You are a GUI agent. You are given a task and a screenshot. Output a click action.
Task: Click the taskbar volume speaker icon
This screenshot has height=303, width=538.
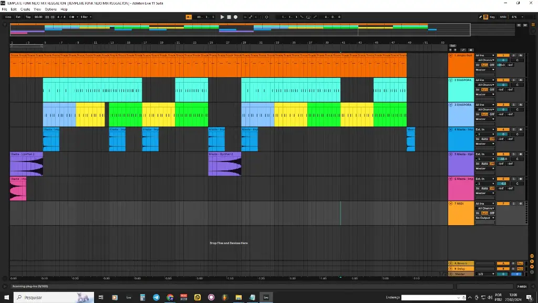click(x=490, y=298)
